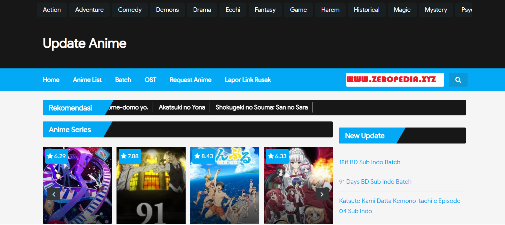Browse the Magic genre
The width and height of the screenshot is (505, 225).
point(402,10)
